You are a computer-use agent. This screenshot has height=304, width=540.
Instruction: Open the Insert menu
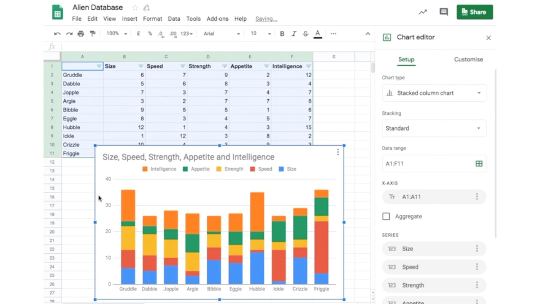coord(130,19)
